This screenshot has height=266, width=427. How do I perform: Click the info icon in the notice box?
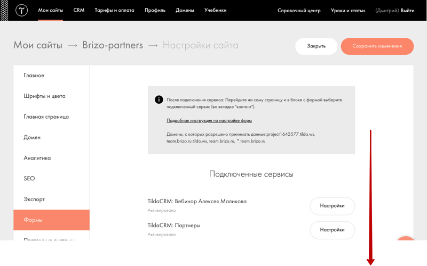159,99
